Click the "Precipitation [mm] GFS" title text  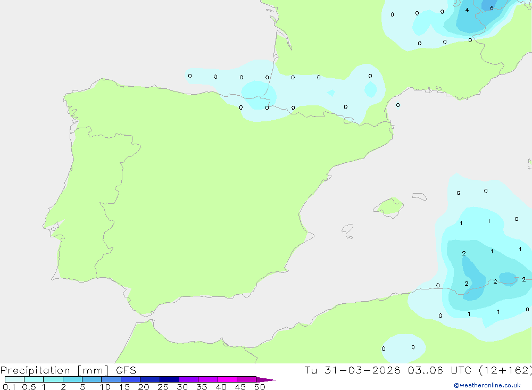(x=68, y=370)
